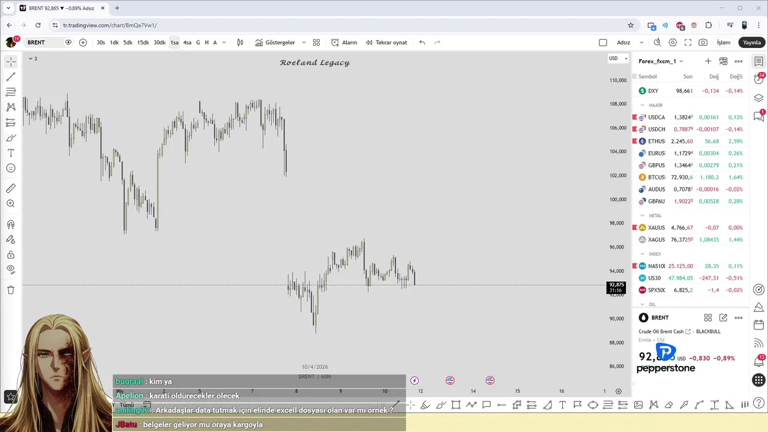
Task: Open chart settings hexagon icon
Action: click(x=673, y=43)
